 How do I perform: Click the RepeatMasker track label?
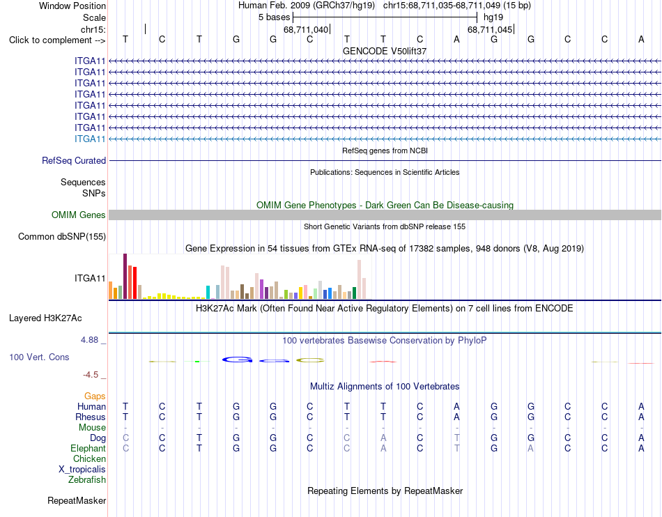point(77,500)
